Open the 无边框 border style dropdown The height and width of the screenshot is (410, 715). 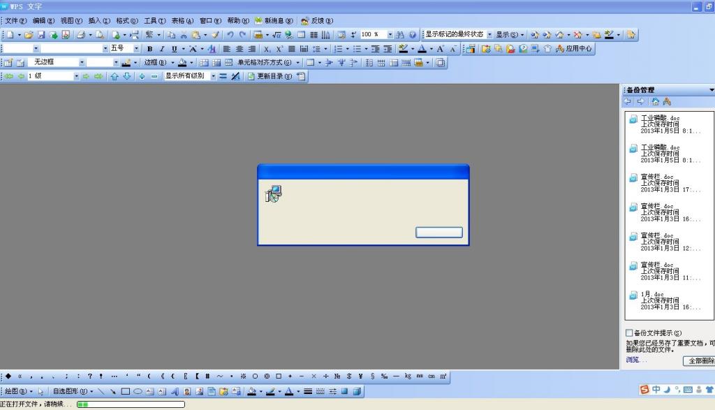click(x=82, y=62)
